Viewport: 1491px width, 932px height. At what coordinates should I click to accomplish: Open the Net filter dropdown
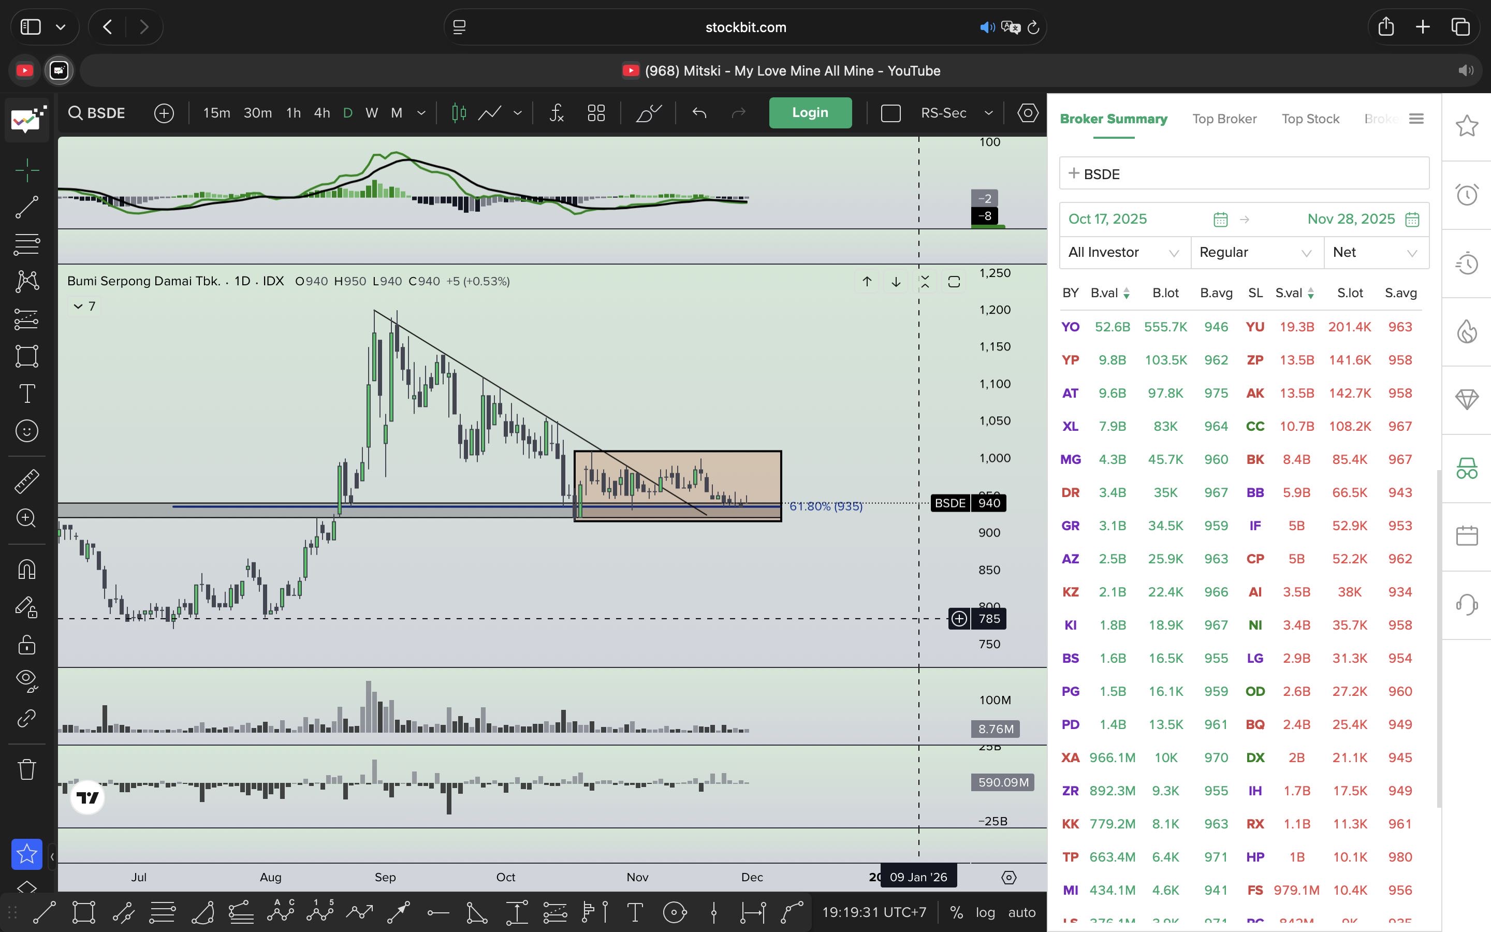1375,253
